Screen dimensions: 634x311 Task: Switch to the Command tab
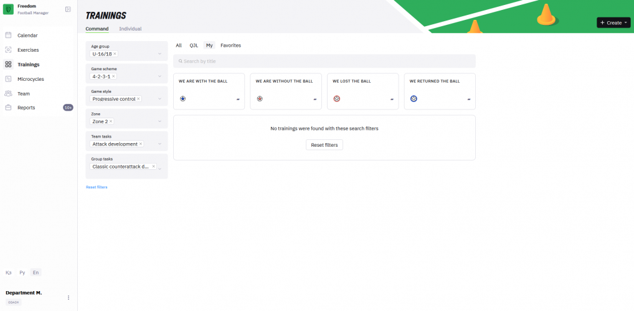coord(97,29)
